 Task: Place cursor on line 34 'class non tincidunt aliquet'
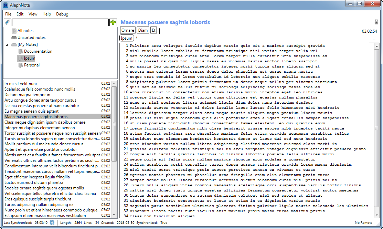(162, 216)
